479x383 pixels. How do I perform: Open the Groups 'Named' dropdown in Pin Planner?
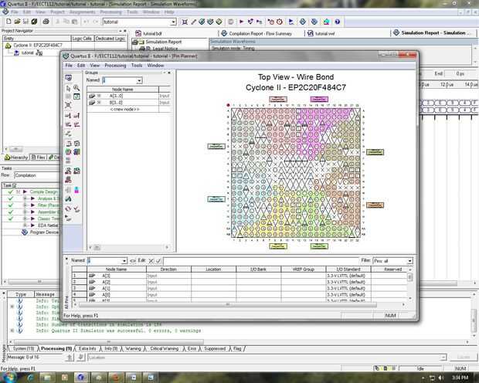(x=139, y=80)
